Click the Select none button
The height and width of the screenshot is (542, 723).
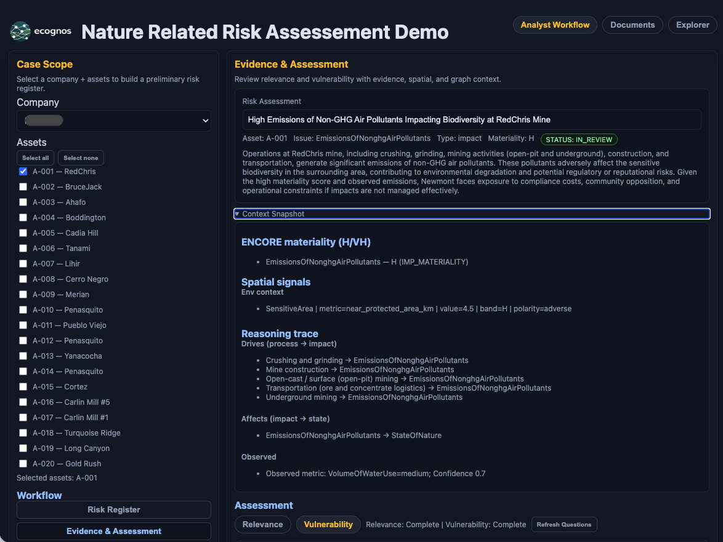81,158
